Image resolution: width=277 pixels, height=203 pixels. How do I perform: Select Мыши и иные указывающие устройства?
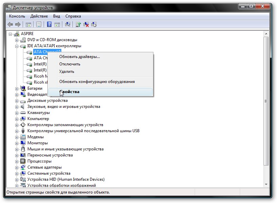coord(65,149)
